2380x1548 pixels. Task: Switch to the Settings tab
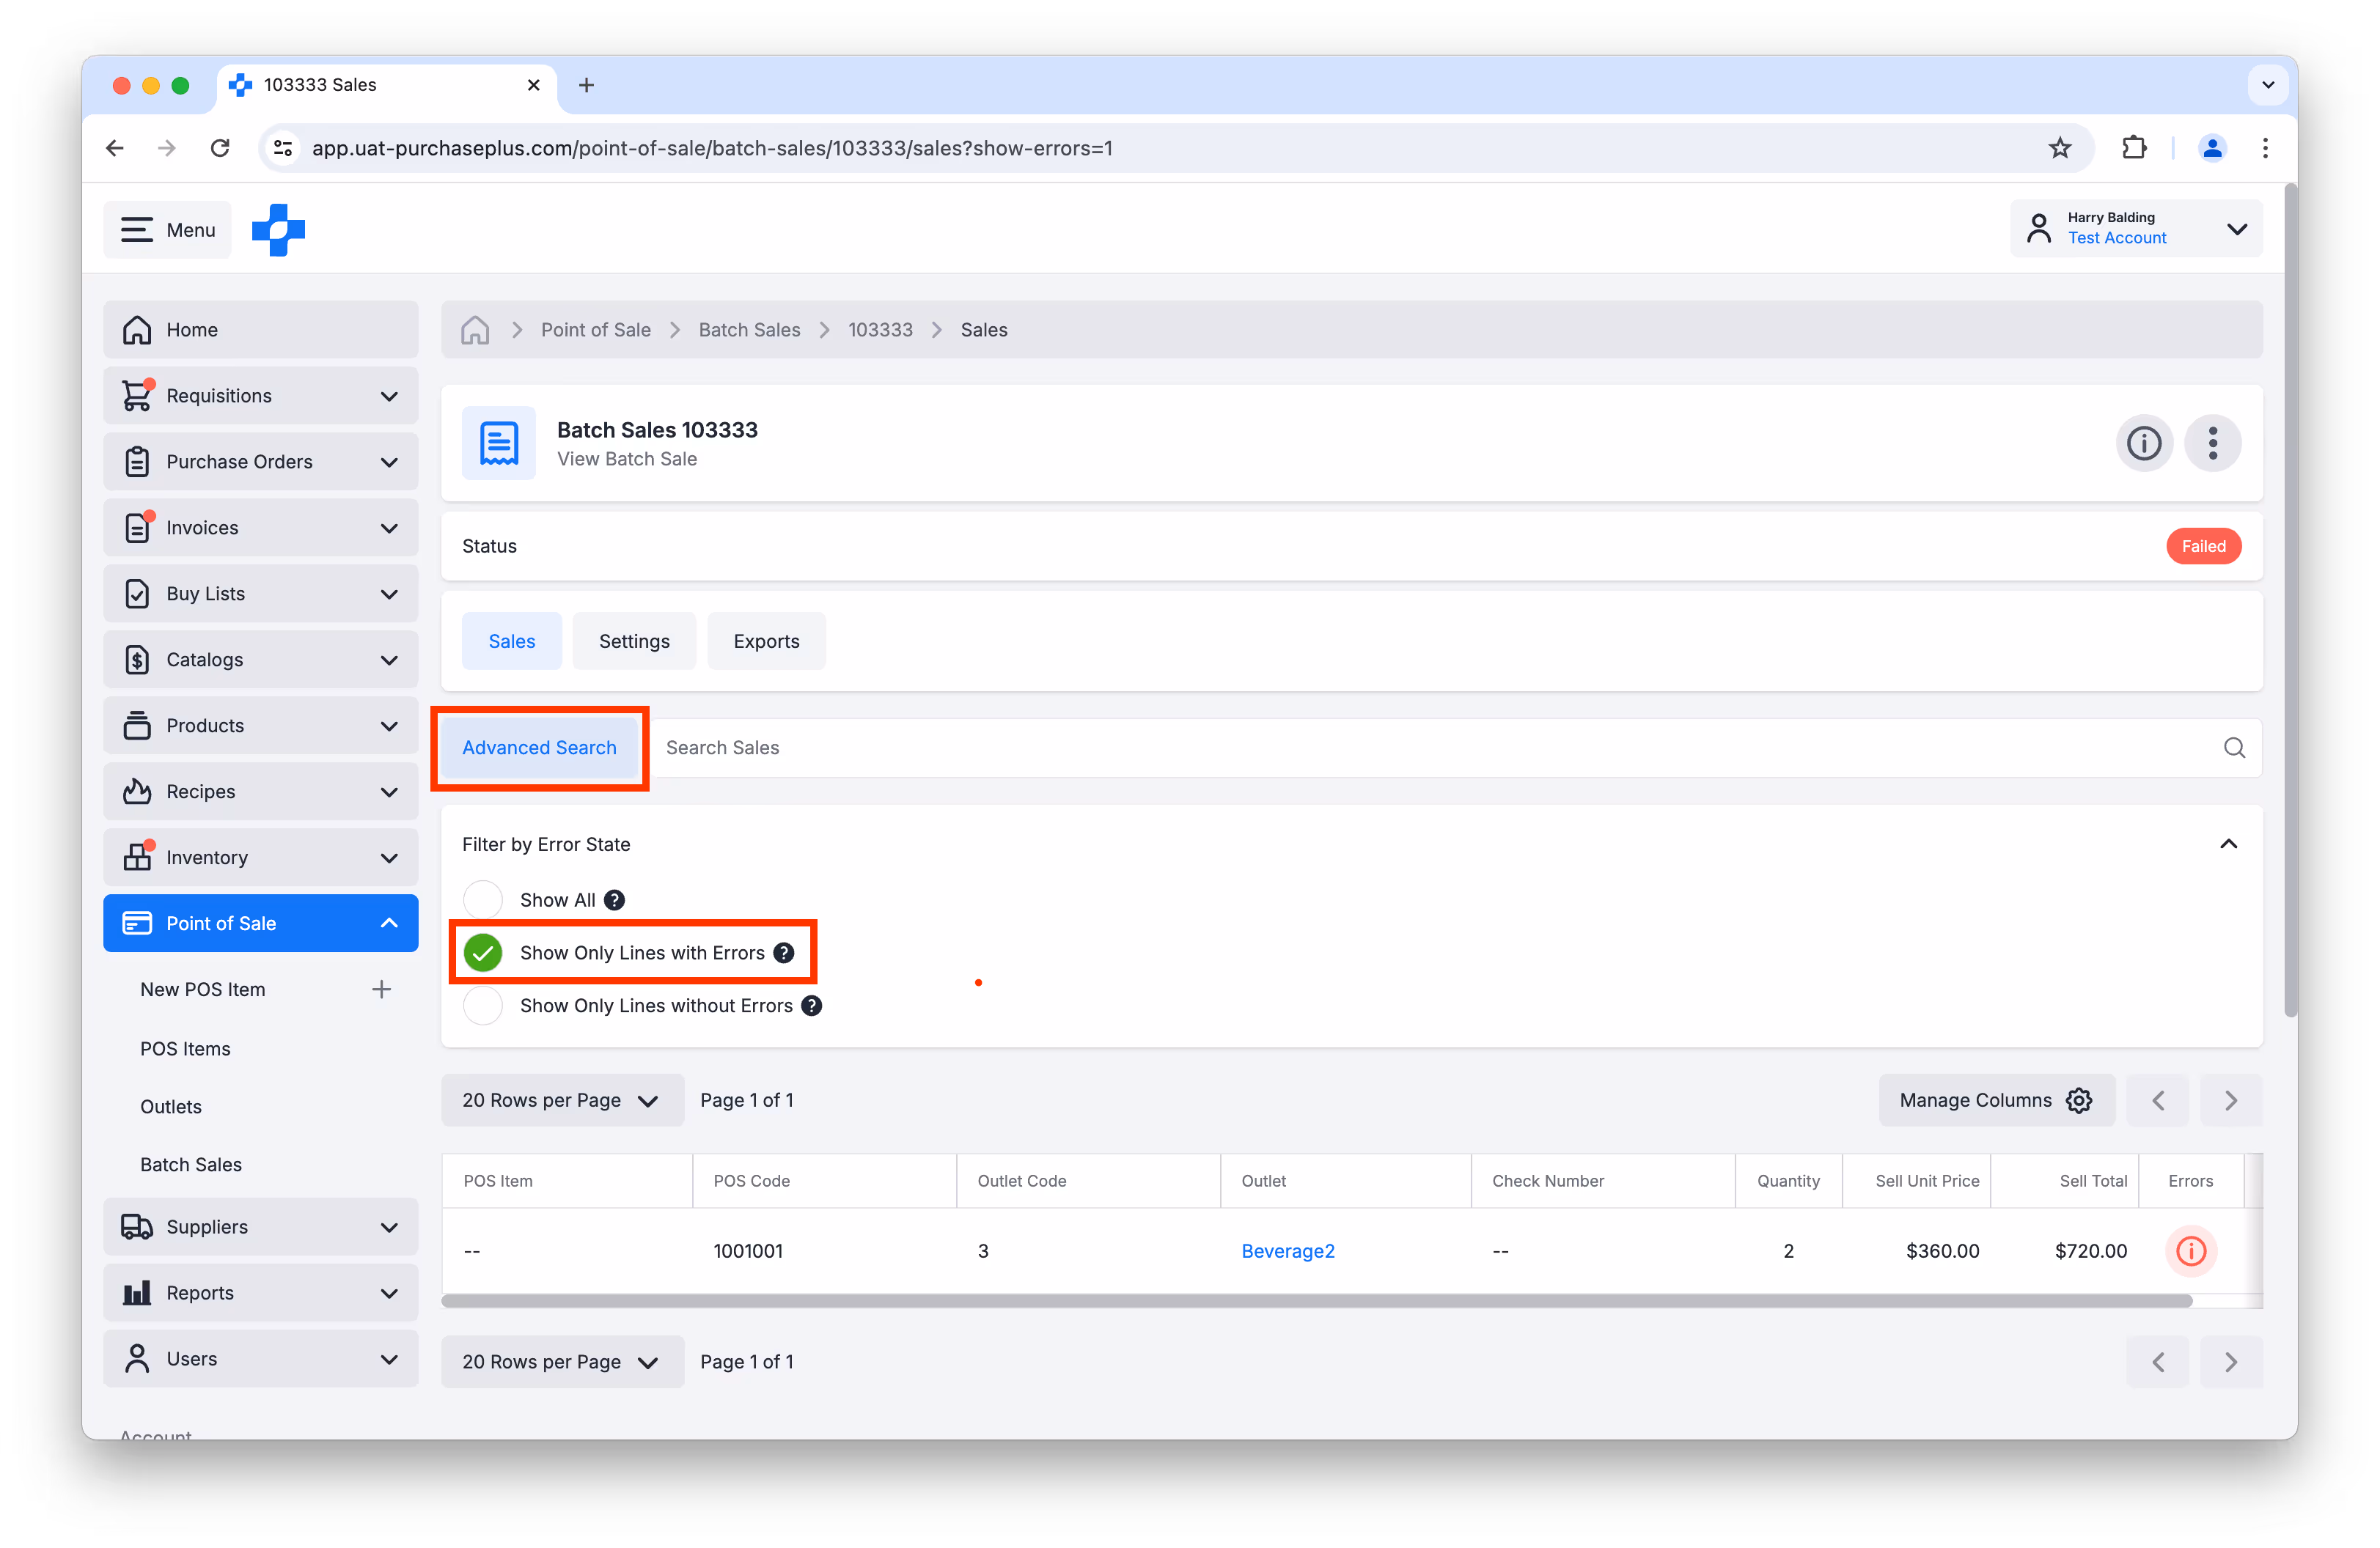point(634,641)
